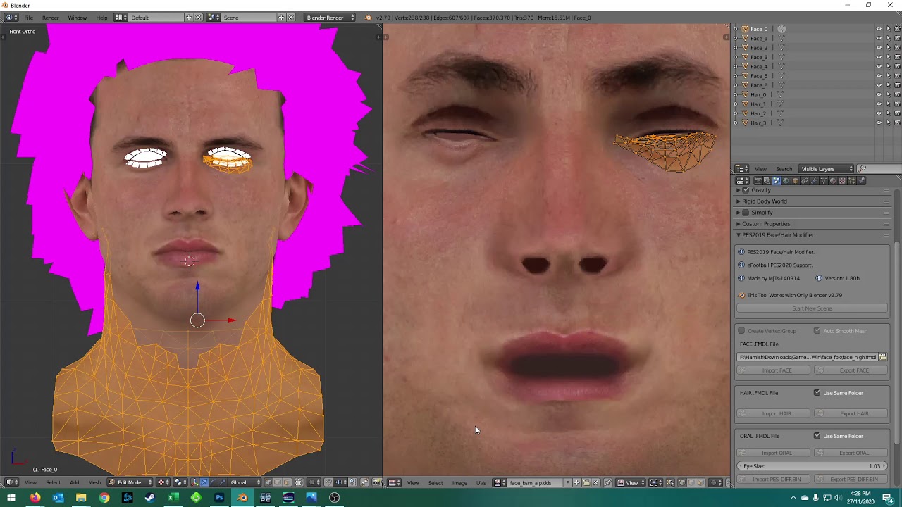Image resolution: width=902 pixels, height=507 pixels.
Task: Open the top bar Render menu
Action: (x=51, y=18)
